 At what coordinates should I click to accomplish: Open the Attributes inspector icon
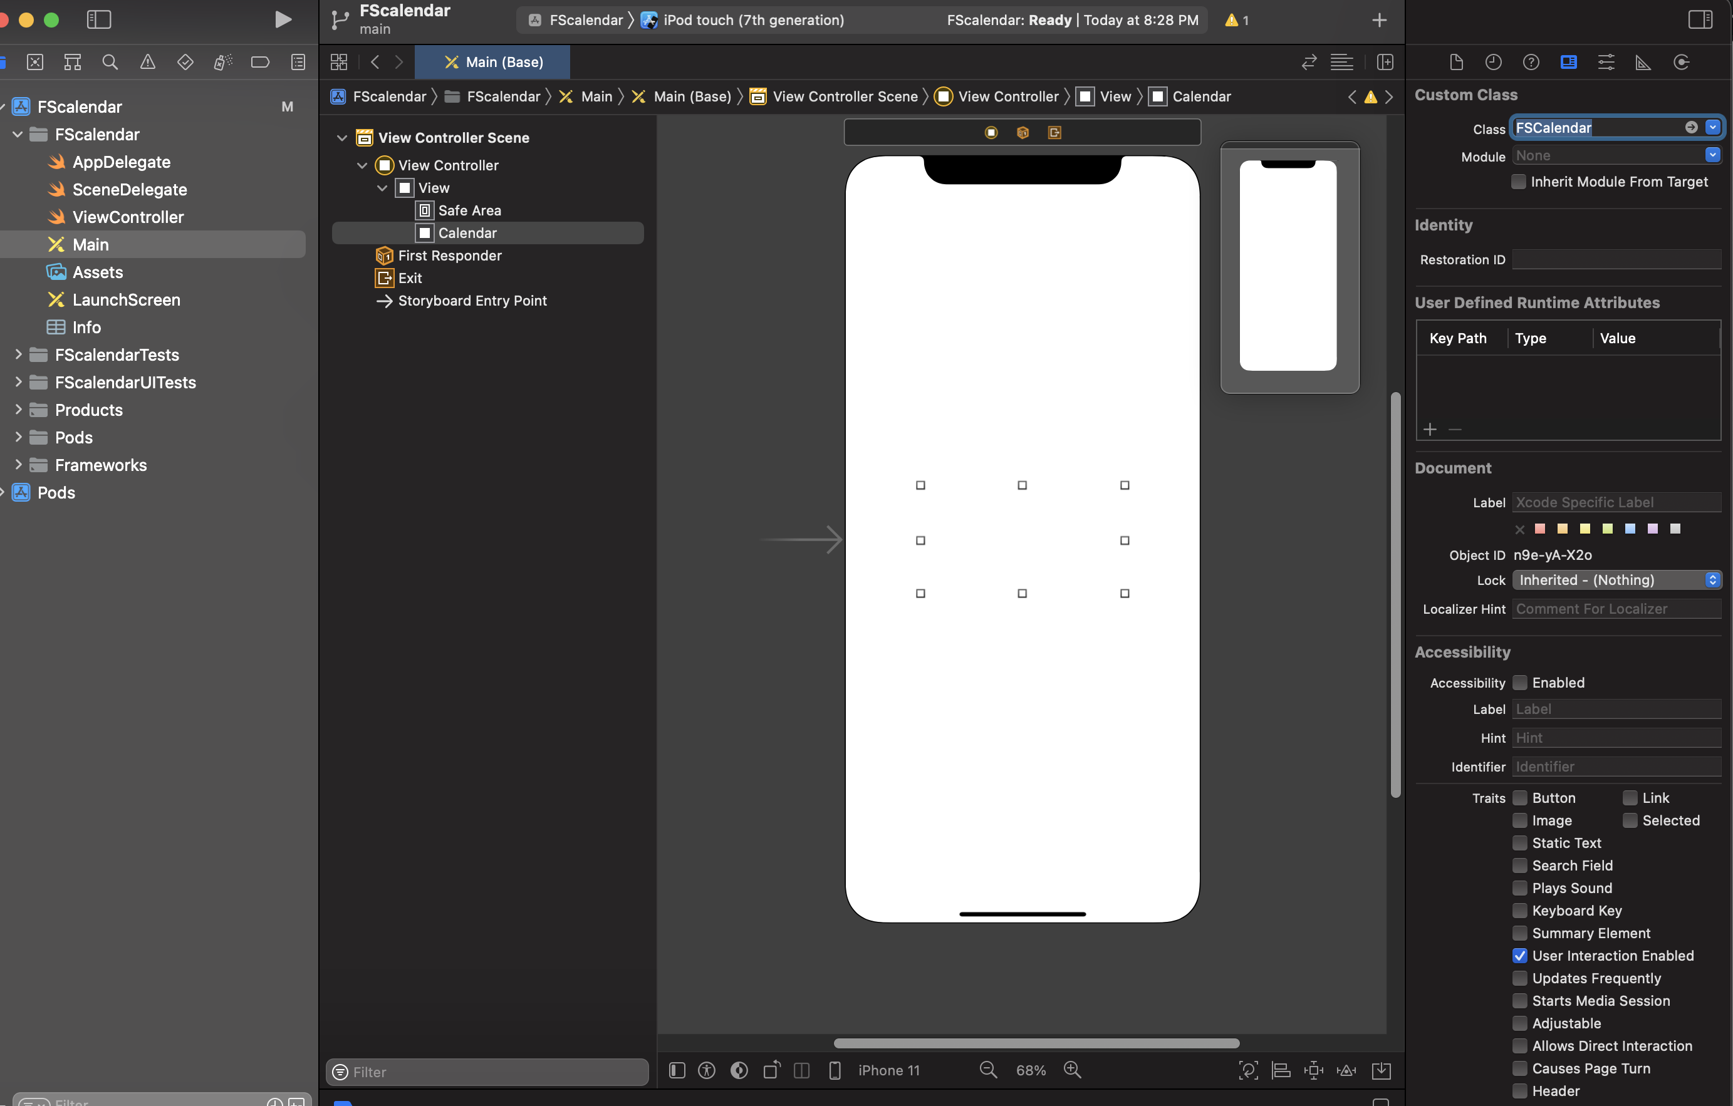1606,62
